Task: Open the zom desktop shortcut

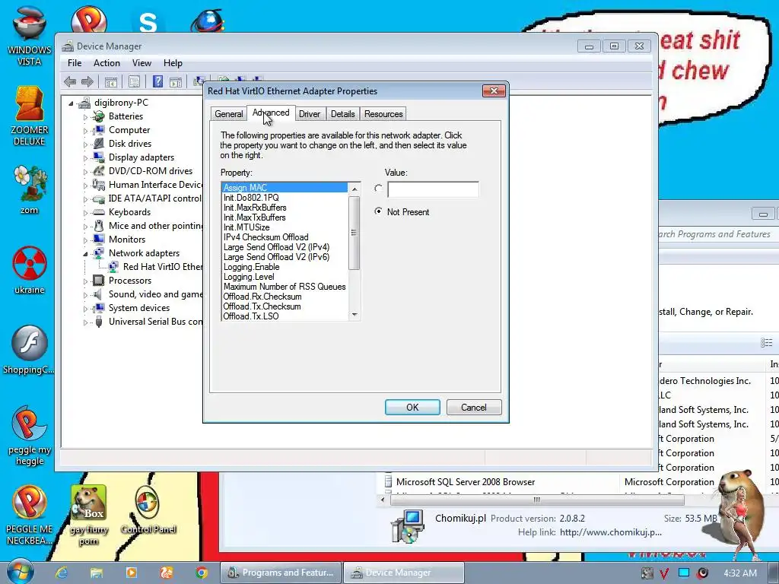Action: coord(29,190)
